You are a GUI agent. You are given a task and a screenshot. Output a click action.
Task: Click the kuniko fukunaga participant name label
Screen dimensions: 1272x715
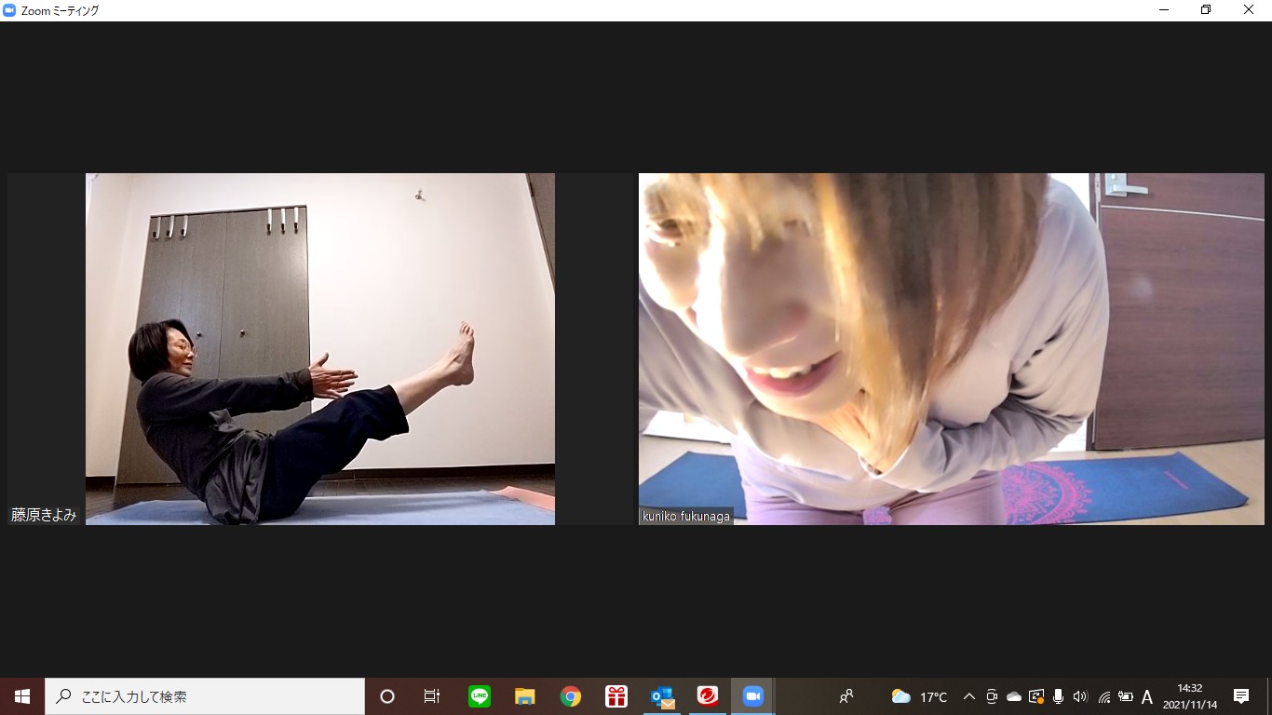click(686, 516)
